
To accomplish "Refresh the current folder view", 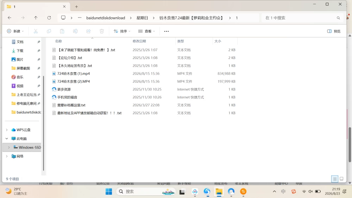I will pos(49,18).
